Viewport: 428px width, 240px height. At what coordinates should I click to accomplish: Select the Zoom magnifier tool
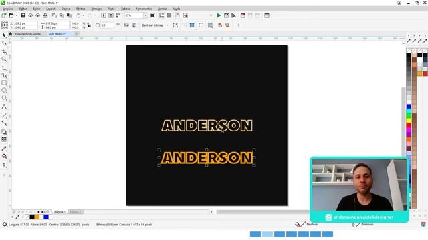tap(4, 59)
